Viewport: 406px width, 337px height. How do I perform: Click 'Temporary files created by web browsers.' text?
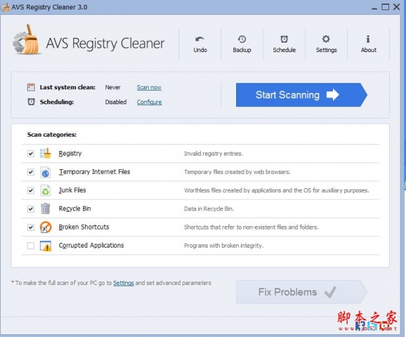pyautogui.click(x=238, y=172)
